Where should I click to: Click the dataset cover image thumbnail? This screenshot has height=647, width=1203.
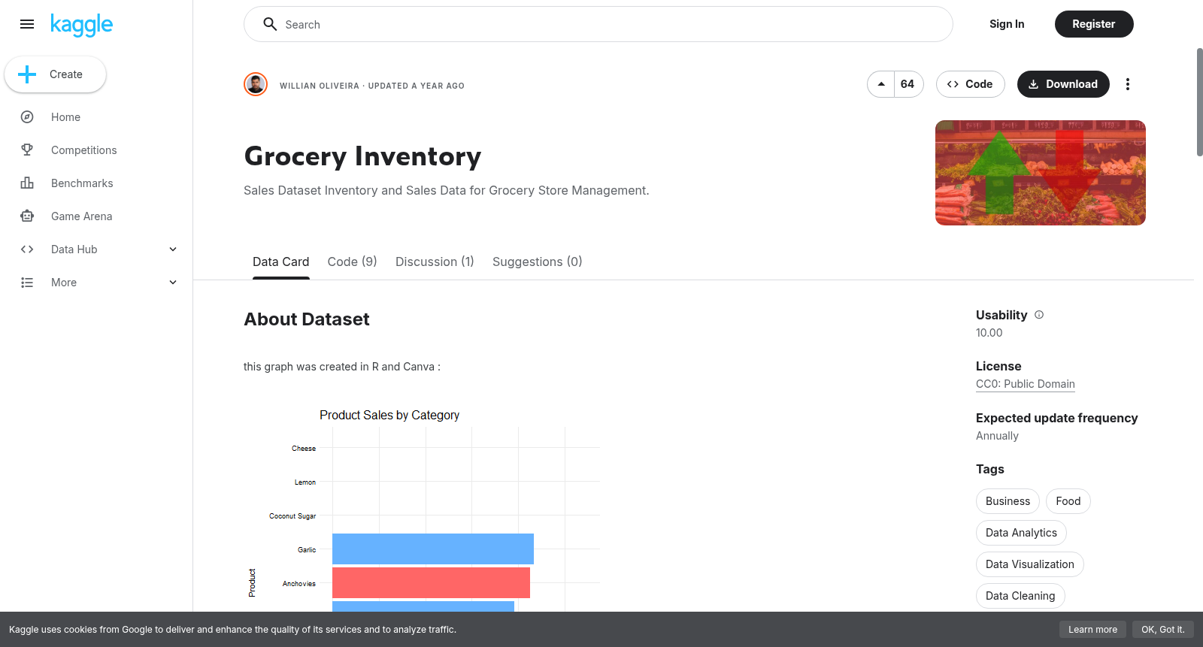pos(1041,173)
